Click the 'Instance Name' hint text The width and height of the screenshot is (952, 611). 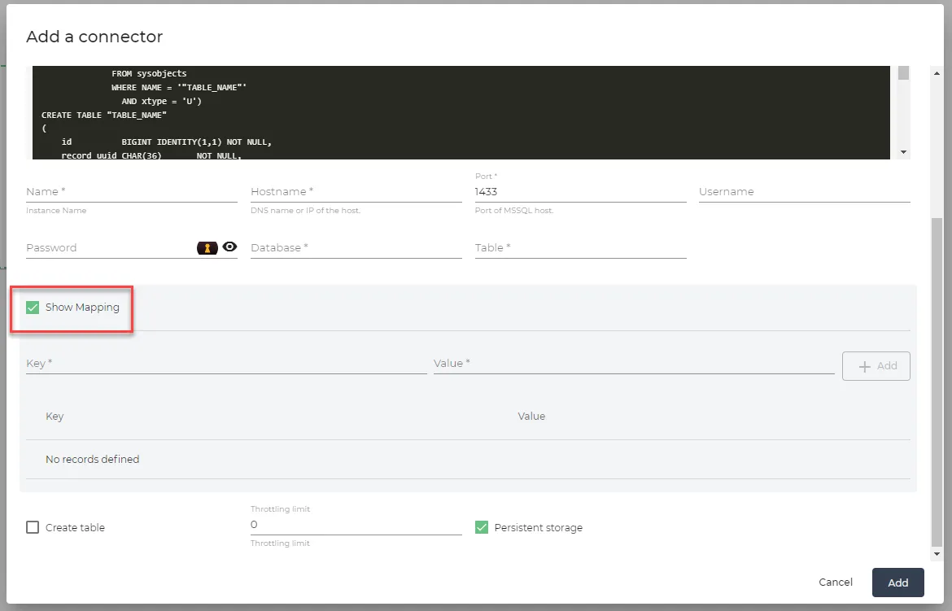pyautogui.click(x=56, y=210)
